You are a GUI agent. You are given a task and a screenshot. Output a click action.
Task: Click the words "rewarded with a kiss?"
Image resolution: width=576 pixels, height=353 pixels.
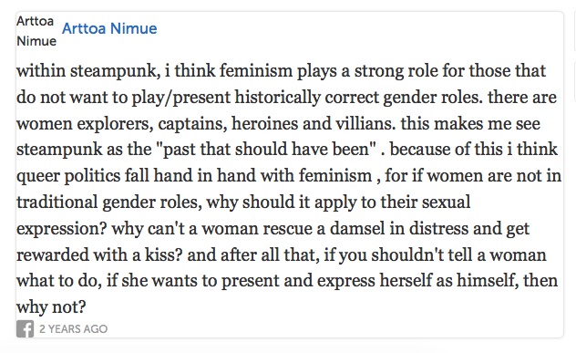(x=99, y=254)
